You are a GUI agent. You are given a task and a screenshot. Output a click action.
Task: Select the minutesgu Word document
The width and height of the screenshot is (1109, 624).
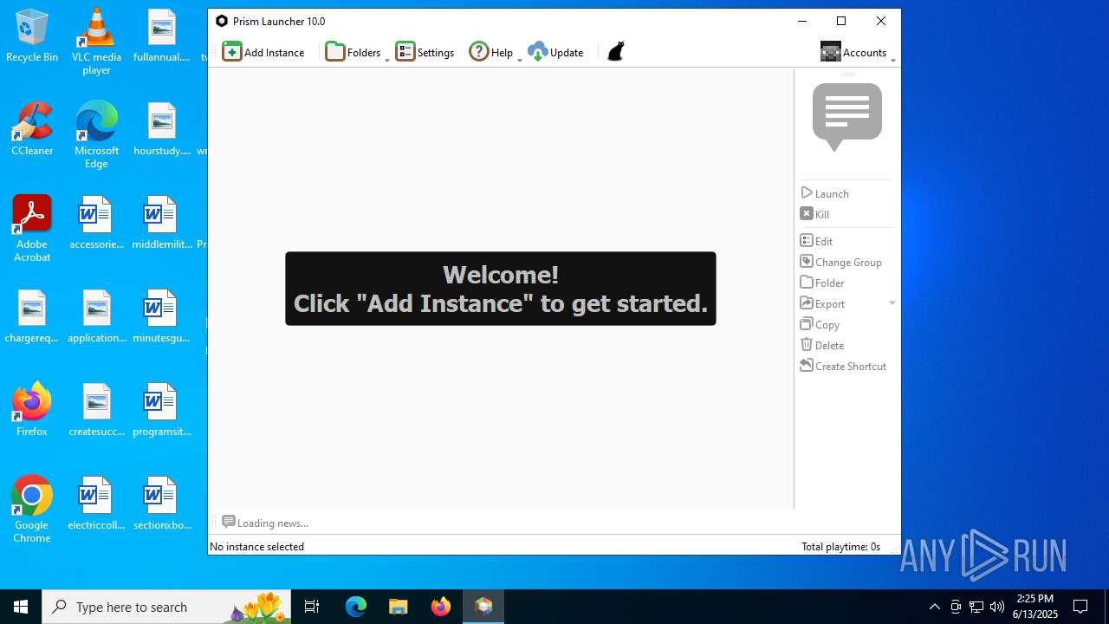coord(161,316)
